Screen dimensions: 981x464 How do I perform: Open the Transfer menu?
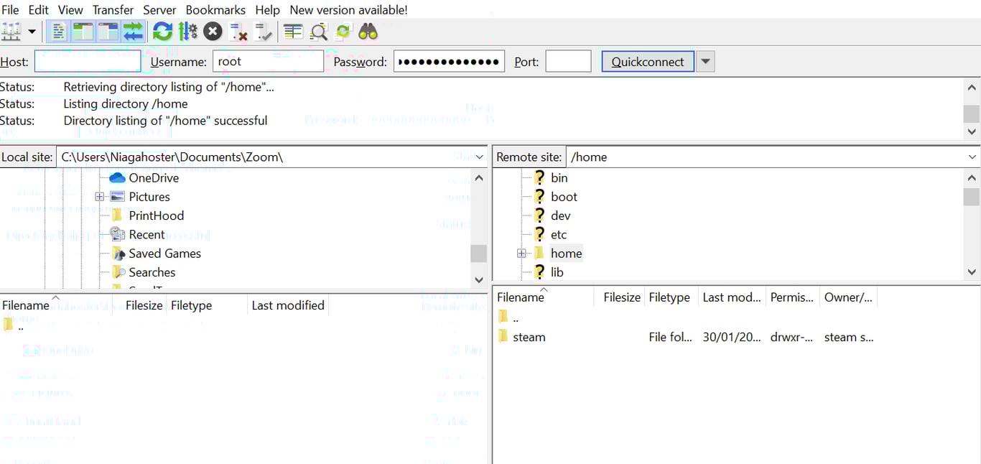click(x=113, y=9)
